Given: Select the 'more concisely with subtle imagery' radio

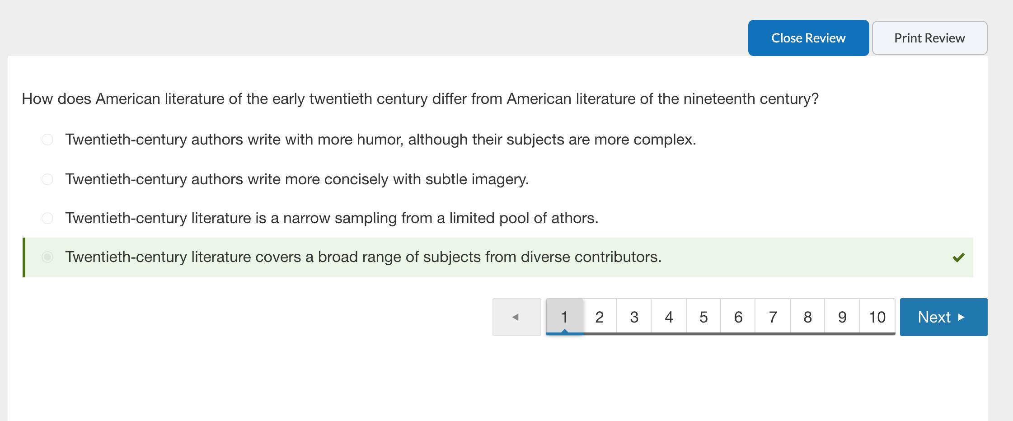Looking at the screenshot, I should (47, 179).
